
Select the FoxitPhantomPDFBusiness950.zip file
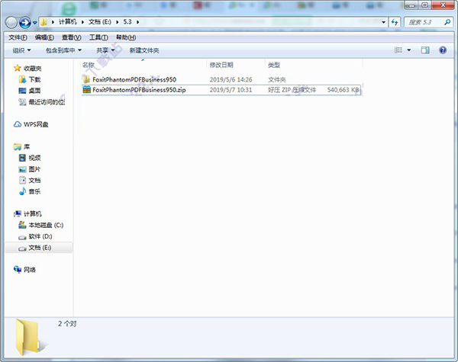tap(139, 90)
